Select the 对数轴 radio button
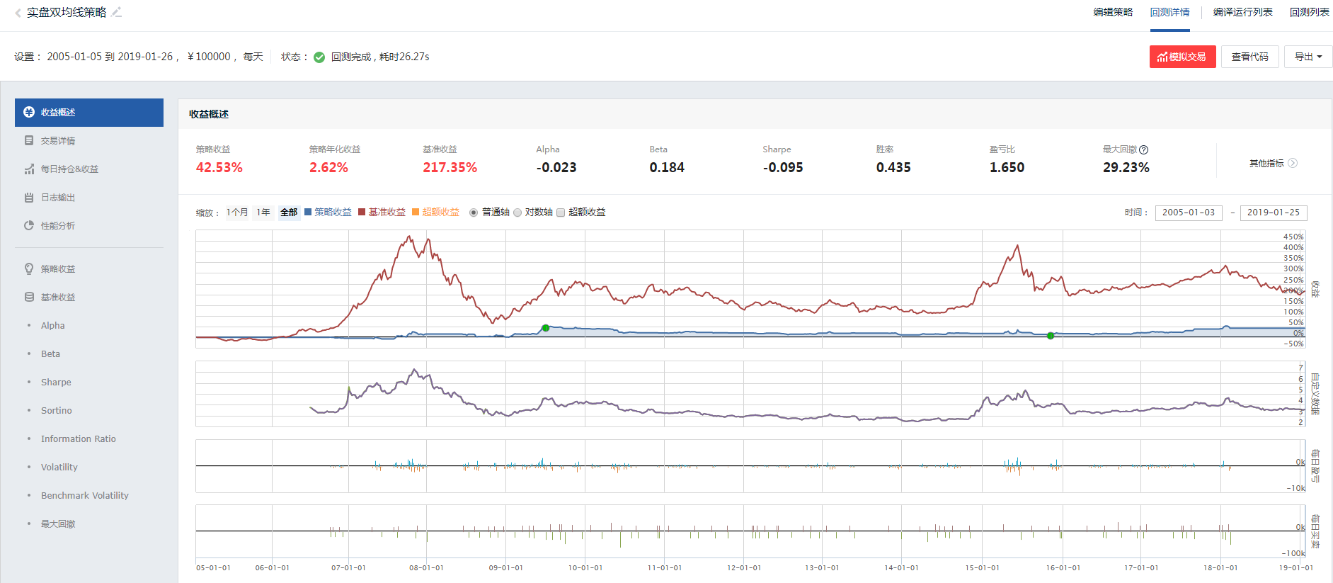Screen dimensions: 1333x583 point(517,213)
